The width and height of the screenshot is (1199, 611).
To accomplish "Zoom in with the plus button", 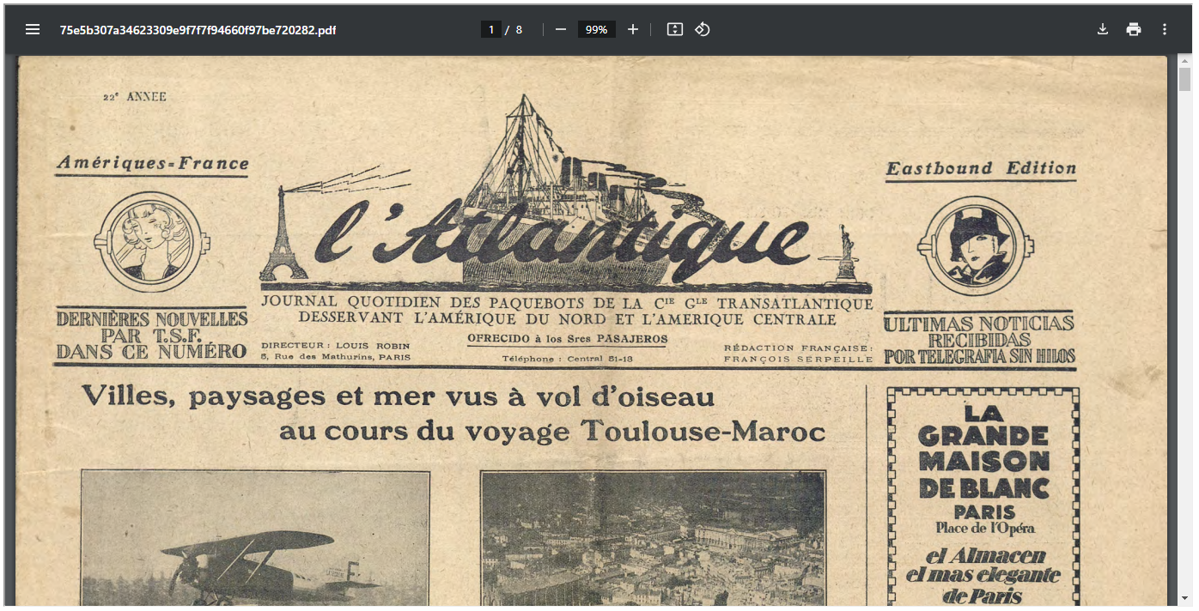I will coord(633,29).
